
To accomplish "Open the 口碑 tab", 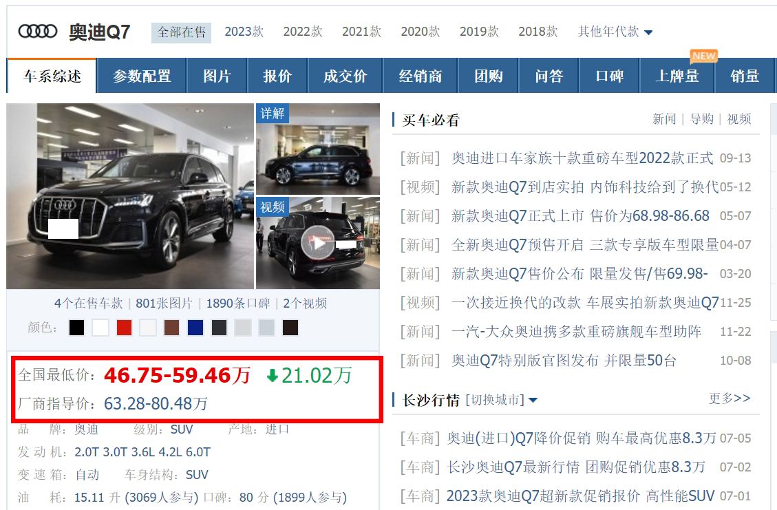I will [610, 76].
